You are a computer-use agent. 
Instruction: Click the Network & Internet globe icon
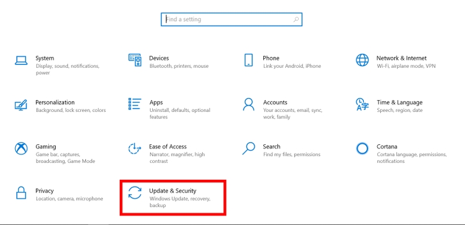pos(362,60)
